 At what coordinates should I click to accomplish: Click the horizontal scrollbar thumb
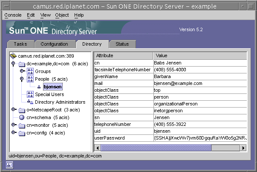point(156,148)
